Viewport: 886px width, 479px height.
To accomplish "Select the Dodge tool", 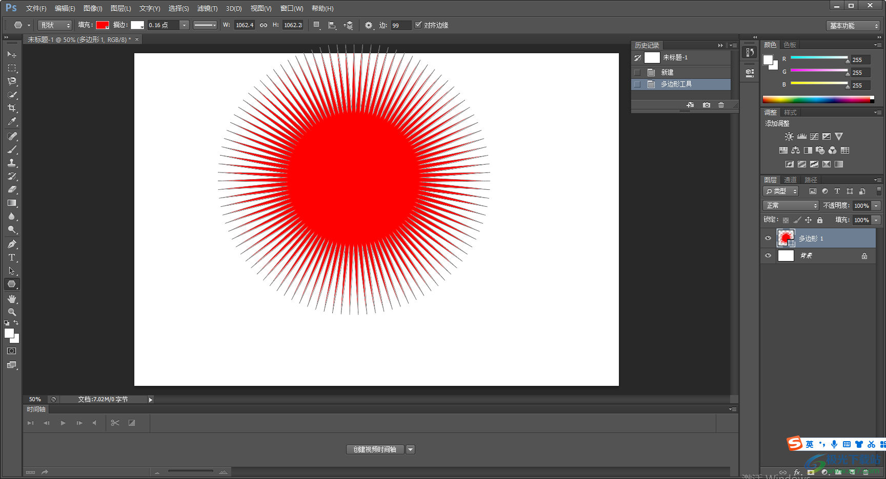I will (12, 230).
